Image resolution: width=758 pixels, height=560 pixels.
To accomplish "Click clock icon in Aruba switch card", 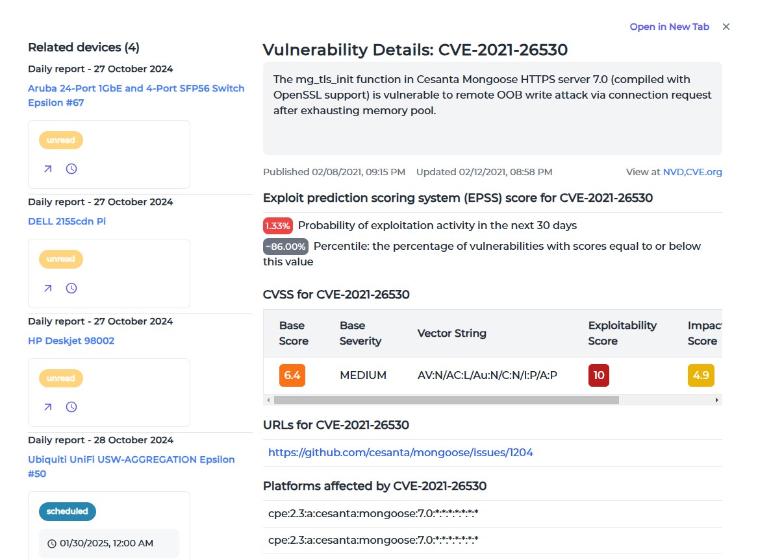I will [x=71, y=169].
